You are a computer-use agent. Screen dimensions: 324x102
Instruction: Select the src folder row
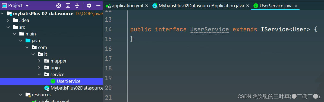pos(51,27)
